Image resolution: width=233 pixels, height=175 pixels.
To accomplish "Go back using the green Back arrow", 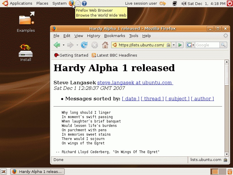I will (x=57, y=45).
